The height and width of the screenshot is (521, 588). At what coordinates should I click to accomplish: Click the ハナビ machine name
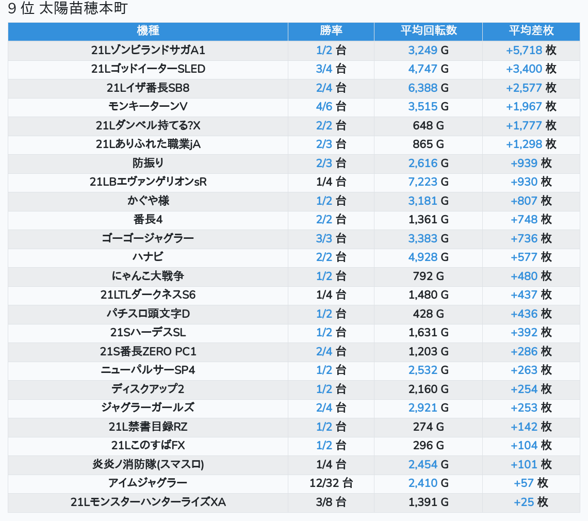click(x=148, y=257)
